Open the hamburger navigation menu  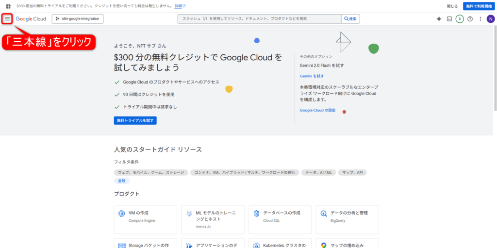tap(7, 19)
